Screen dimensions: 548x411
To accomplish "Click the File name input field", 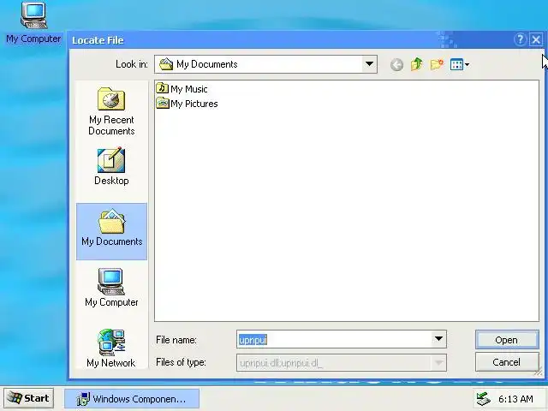I will point(335,339).
